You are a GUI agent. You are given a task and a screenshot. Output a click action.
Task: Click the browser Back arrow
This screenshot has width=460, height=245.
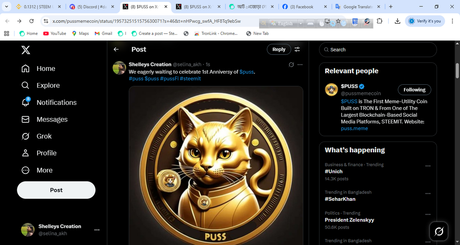click(x=8, y=21)
